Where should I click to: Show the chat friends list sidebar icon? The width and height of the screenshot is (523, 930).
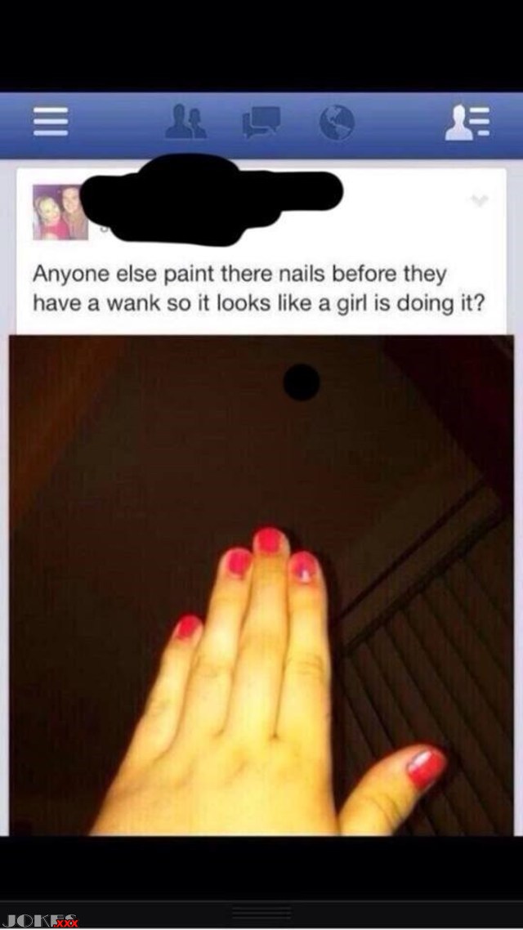point(467,123)
